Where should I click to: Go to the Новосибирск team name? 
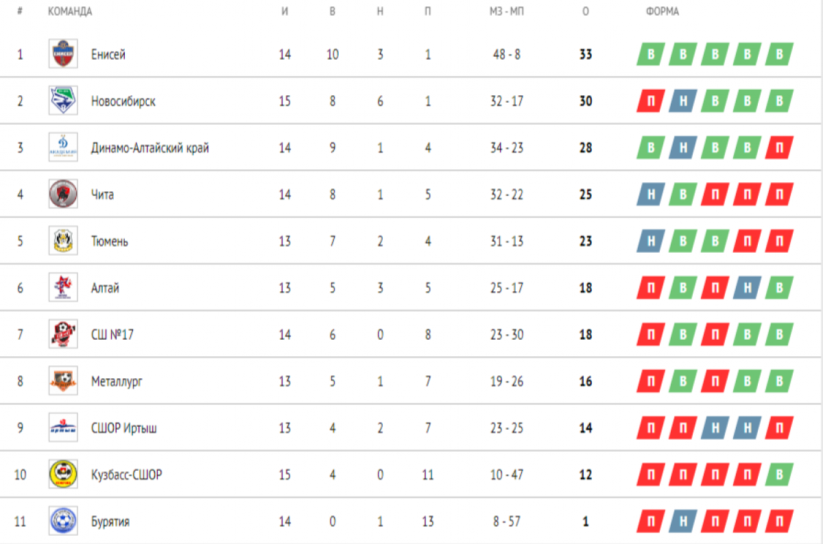[x=123, y=101]
